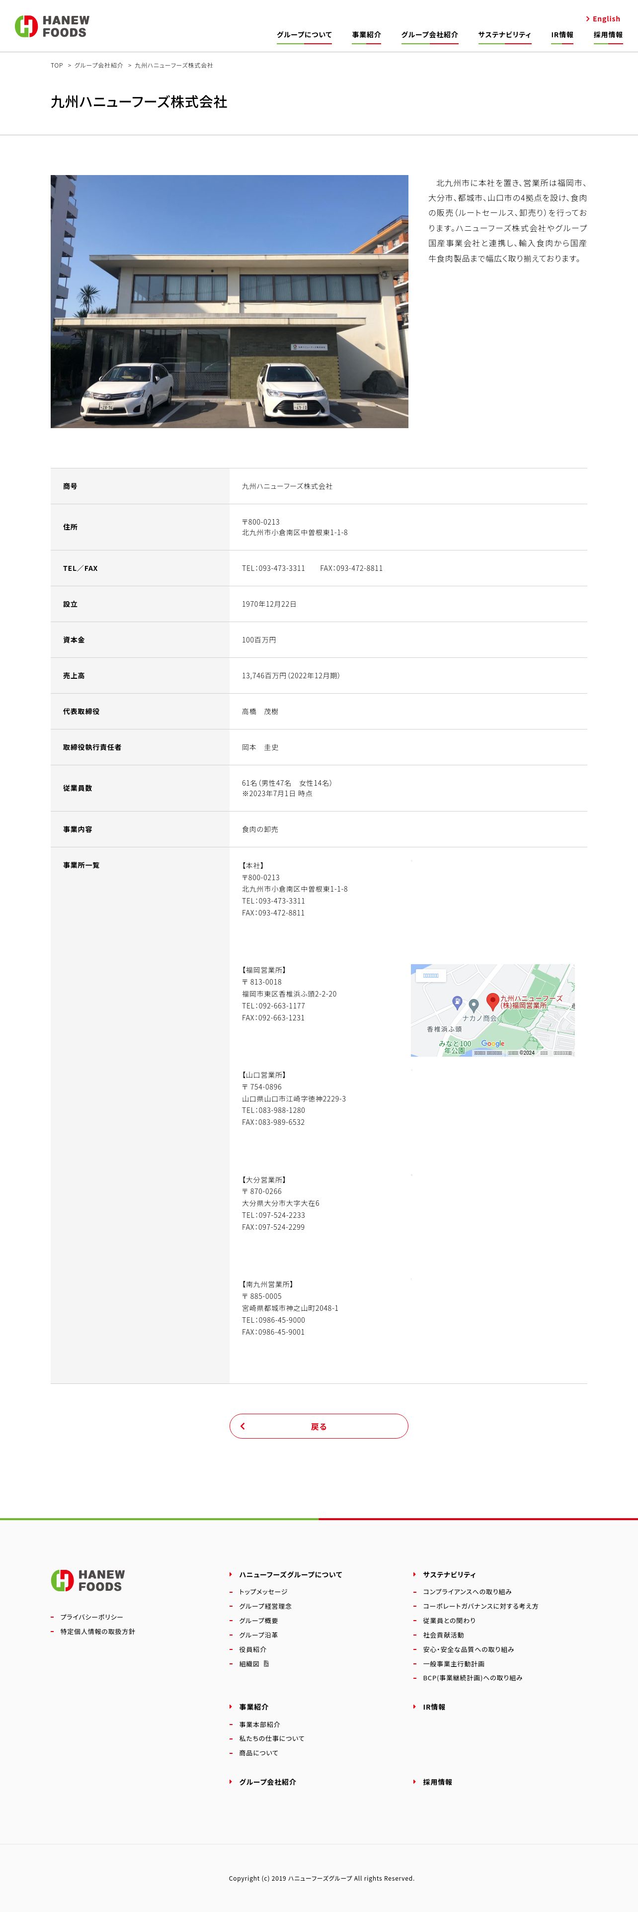The image size is (638, 1912).
Task: Click the Hanew Foods header logo
Action: click(52, 26)
